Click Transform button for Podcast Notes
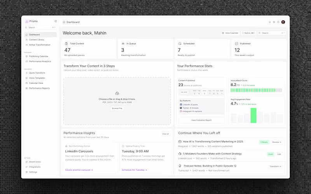 [x=275, y=166]
